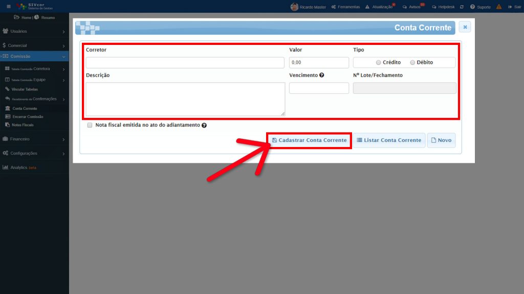
Task: Click the Avisos chat bubble icon
Action: [405, 7]
